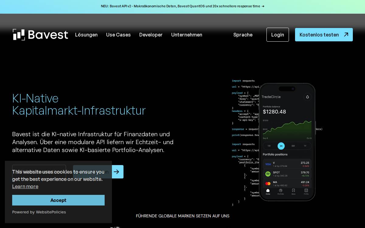This screenshot has width=365, height=228.
Task: Click the Visa logo in portfolio positions
Action: 268,164
